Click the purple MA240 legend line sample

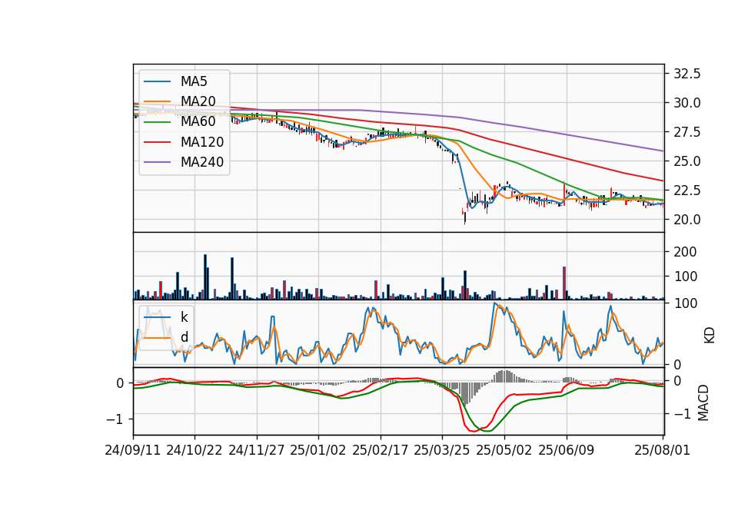(x=157, y=162)
